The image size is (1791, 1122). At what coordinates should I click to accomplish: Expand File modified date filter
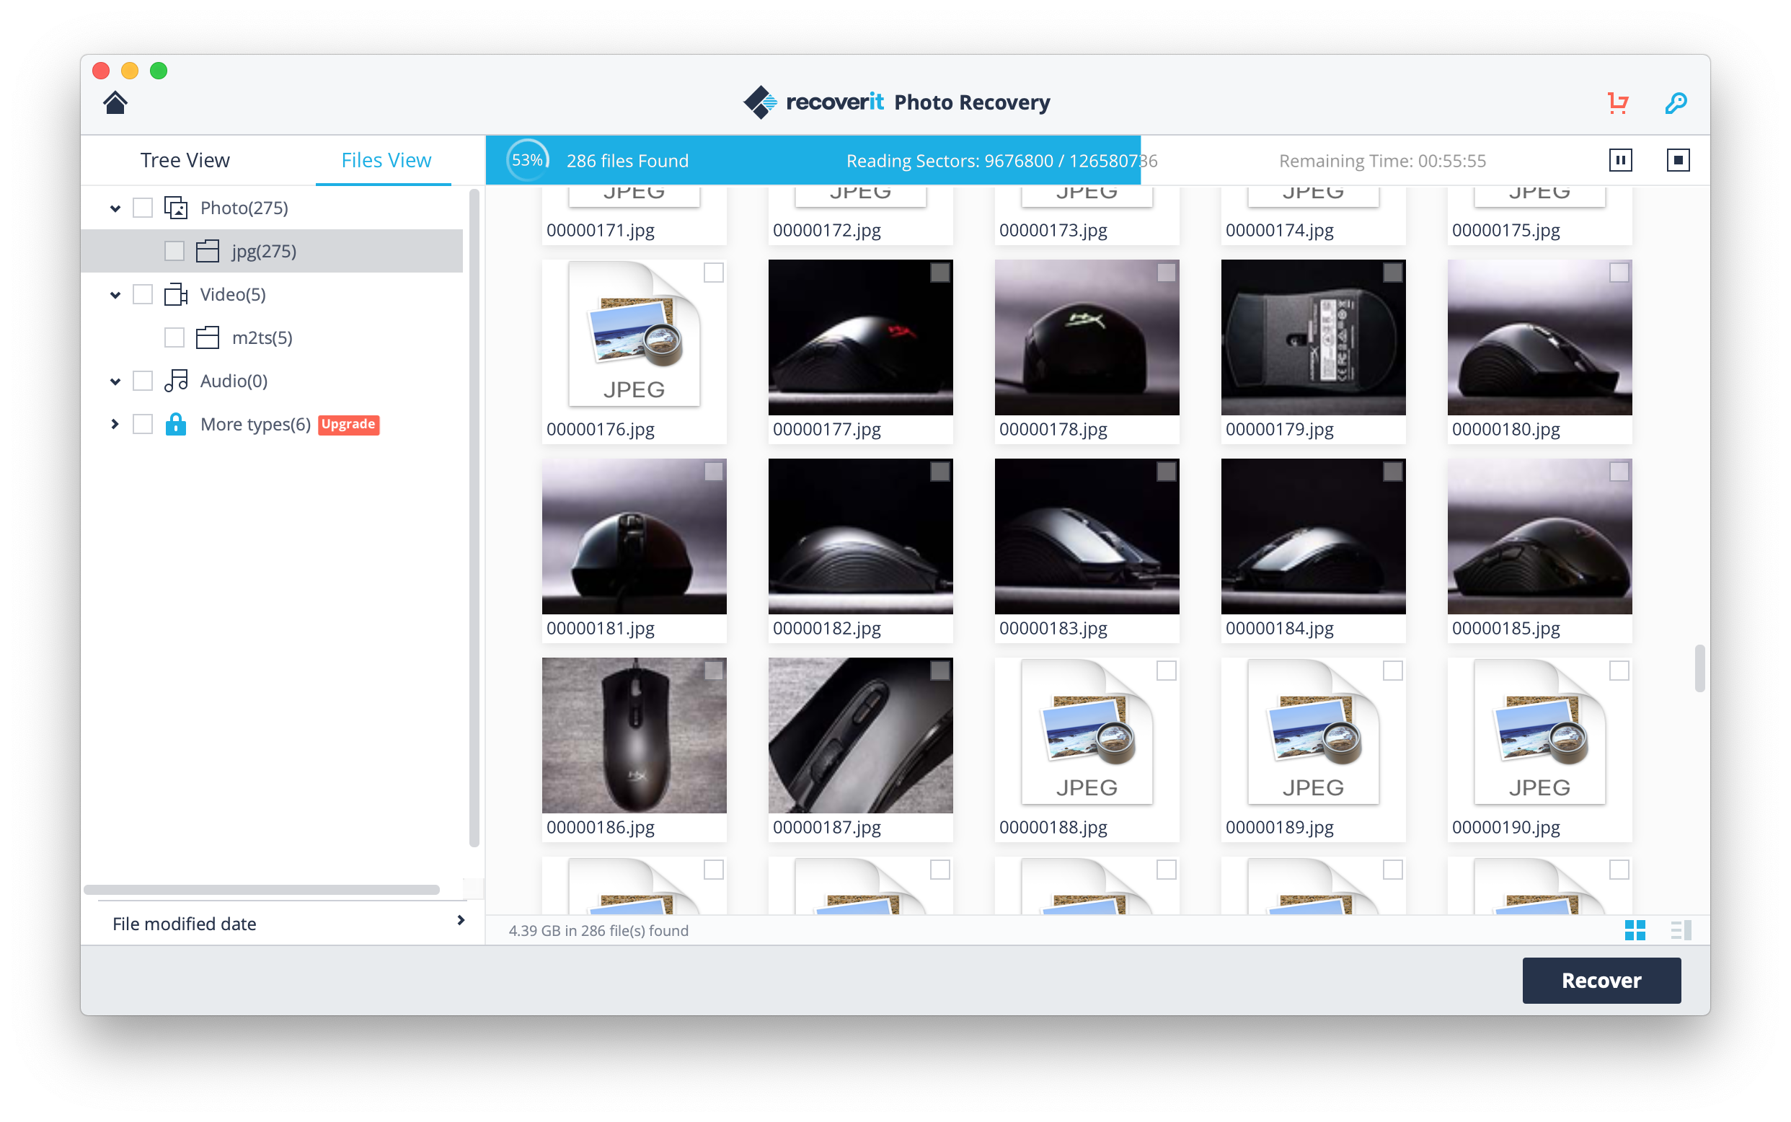coord(460,920)
